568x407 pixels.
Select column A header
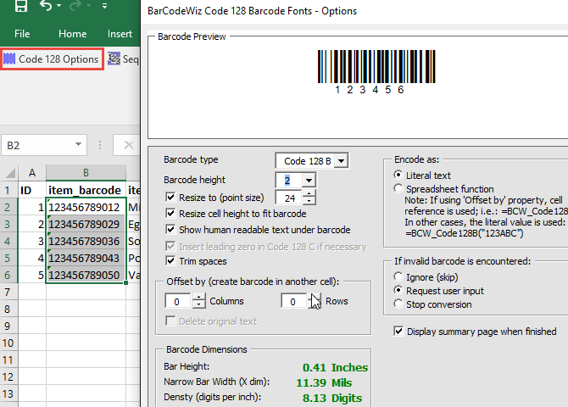coord(32,173)
